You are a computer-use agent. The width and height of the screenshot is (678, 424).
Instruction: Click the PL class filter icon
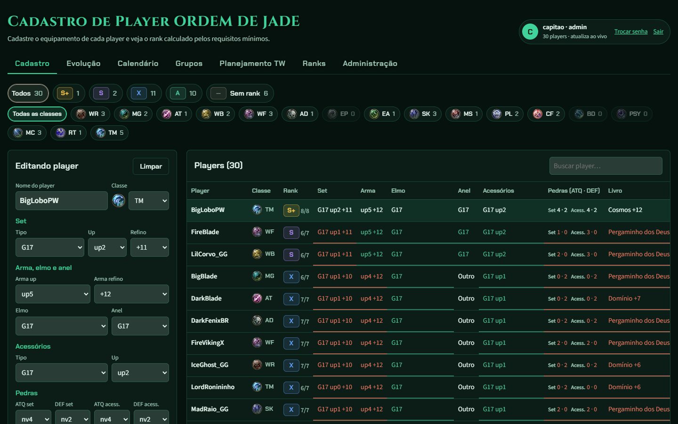(497, 114)
